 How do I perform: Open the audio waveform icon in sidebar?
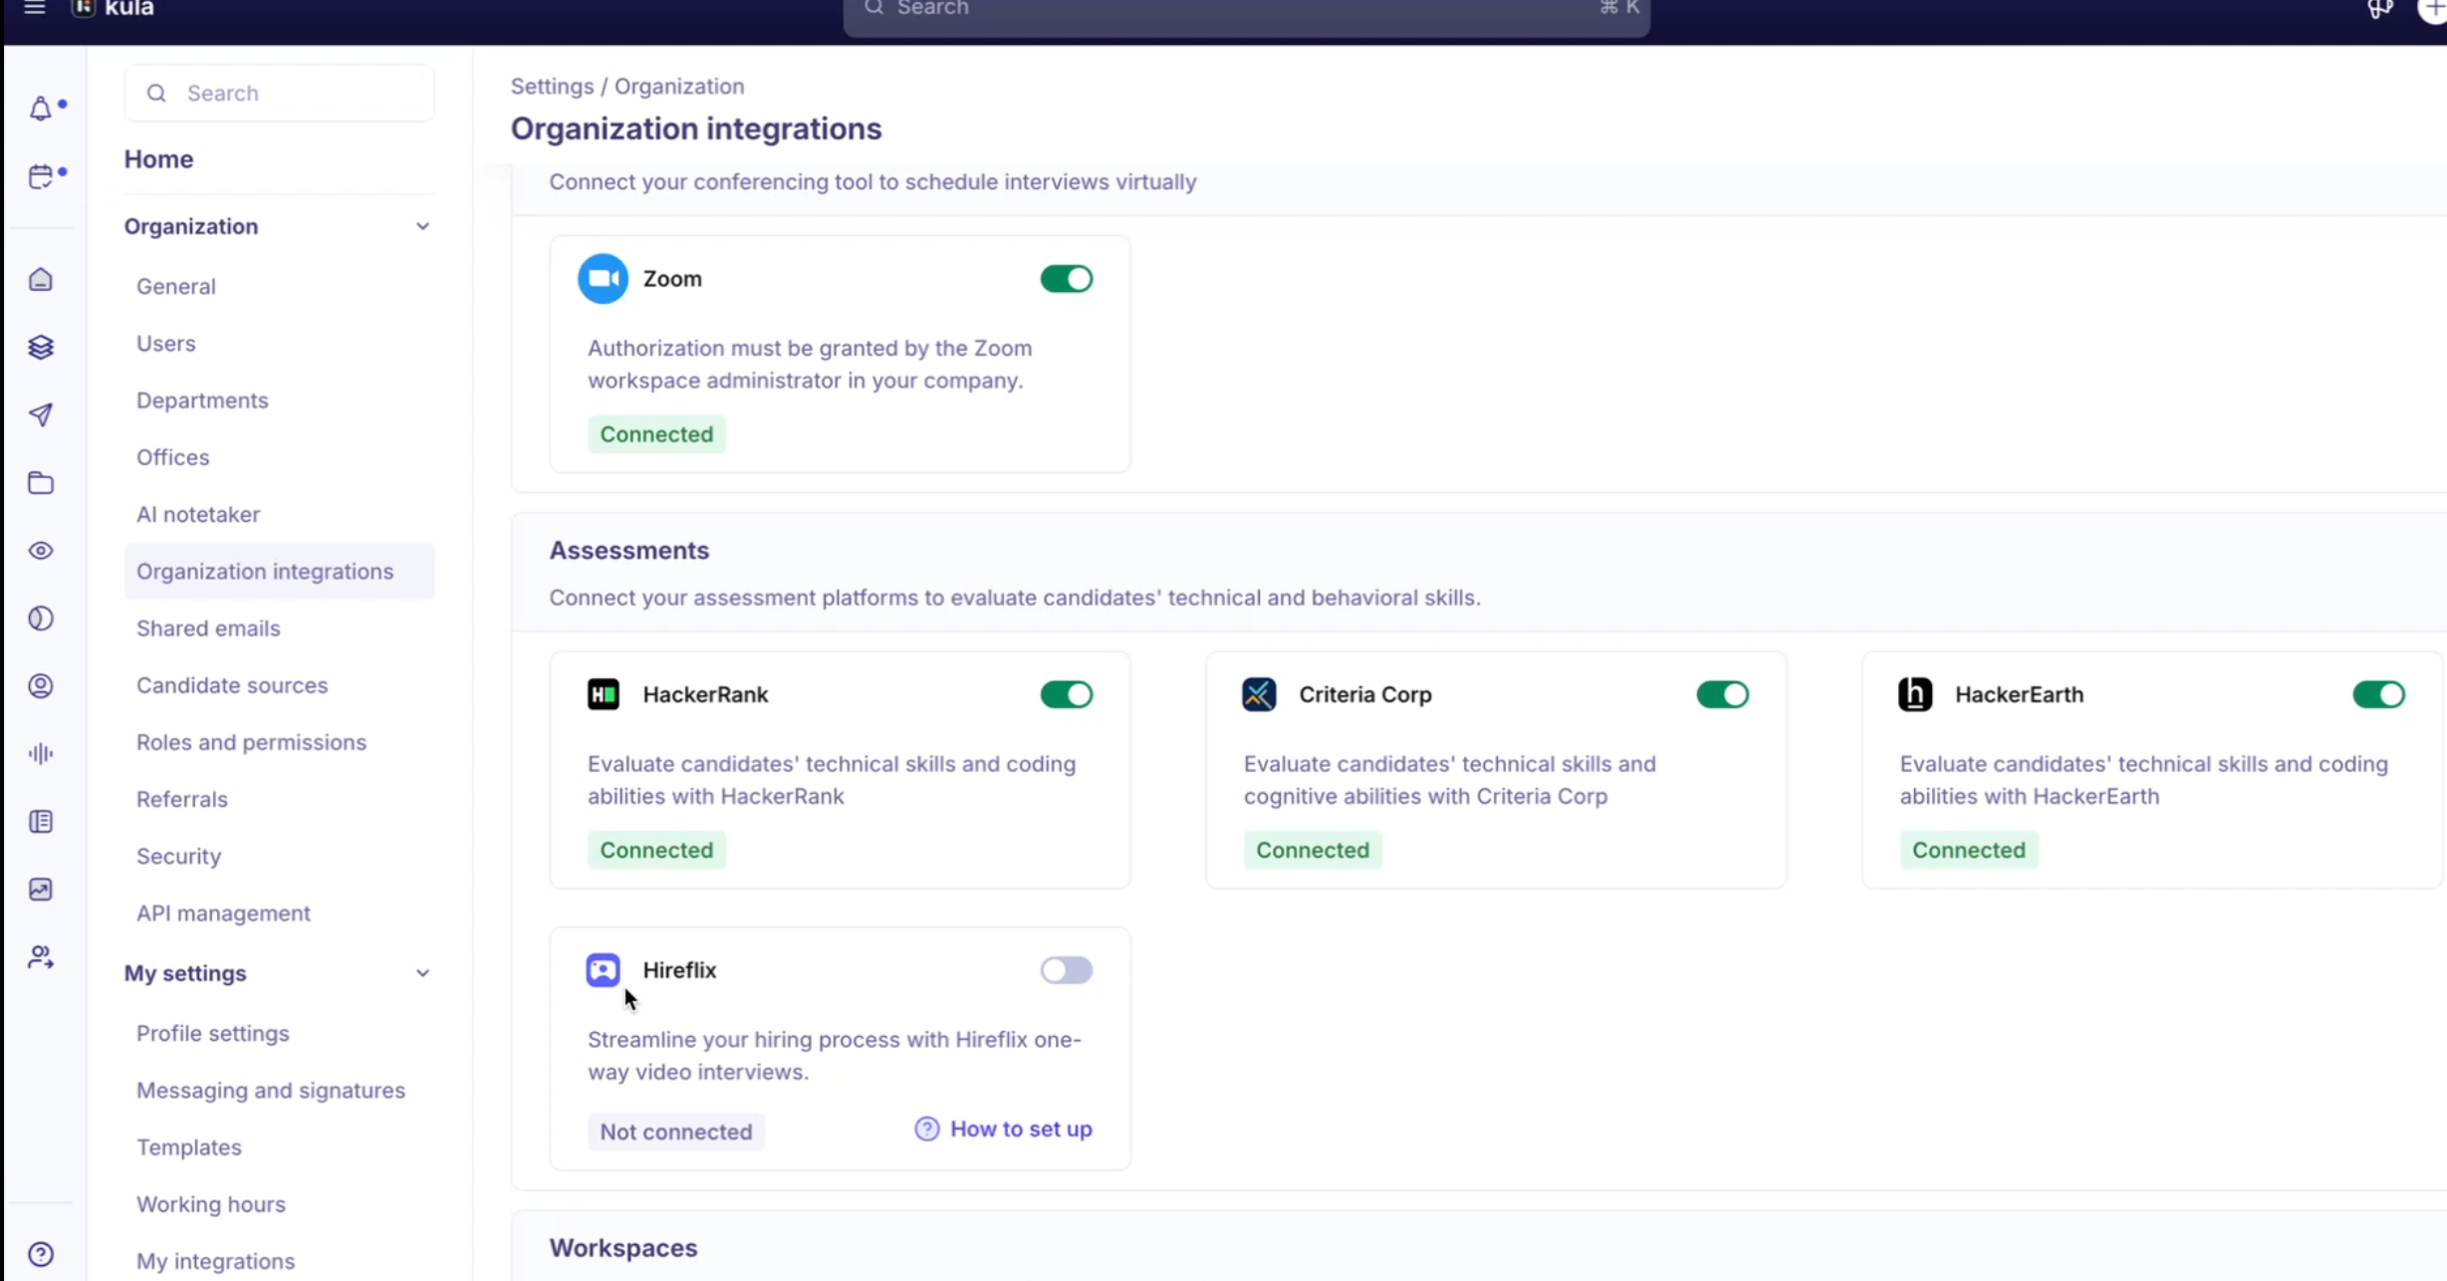(x=40, y=754)
